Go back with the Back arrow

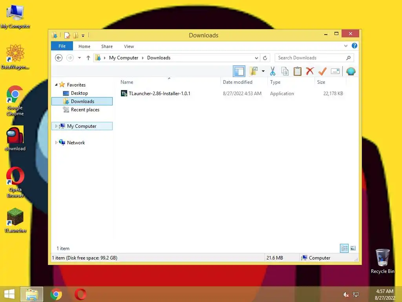tap(59, 58)
